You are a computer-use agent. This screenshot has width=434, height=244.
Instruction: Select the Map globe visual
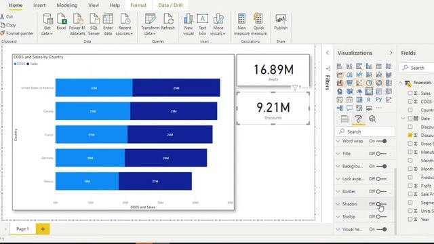[340, 91]
